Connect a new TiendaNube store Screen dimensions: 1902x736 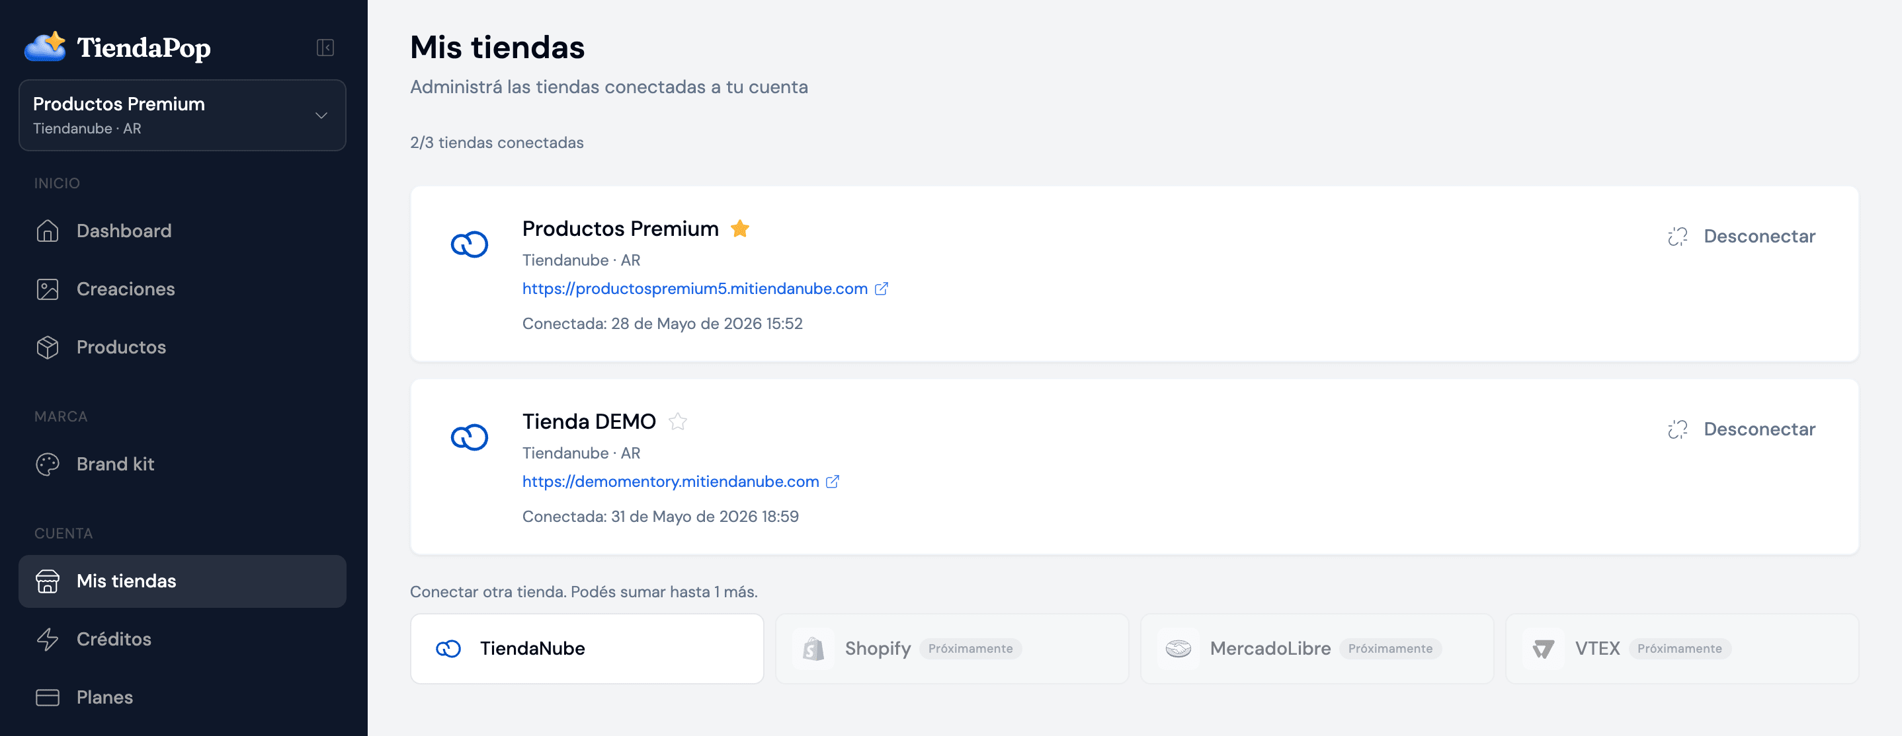point(587,649)
